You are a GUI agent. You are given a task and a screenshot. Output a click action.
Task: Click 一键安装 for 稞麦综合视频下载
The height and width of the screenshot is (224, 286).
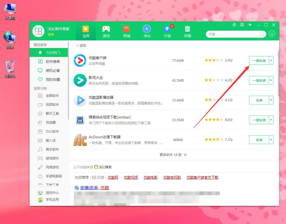click(259, 120)
